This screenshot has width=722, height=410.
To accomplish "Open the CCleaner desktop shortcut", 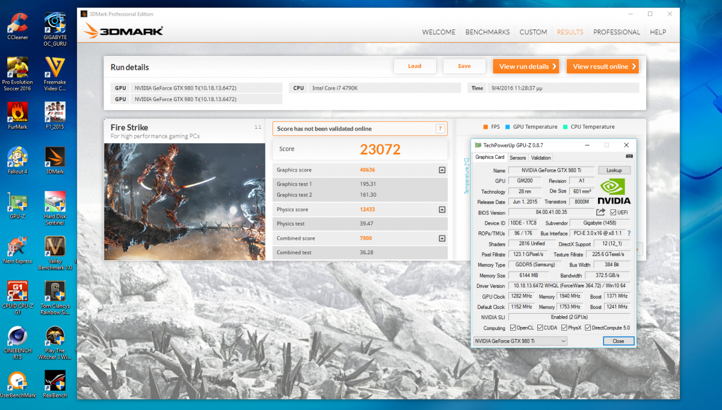I will pyautogui.click(x=17, y=26).
